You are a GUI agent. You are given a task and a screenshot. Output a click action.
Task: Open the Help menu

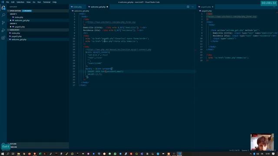54,2
